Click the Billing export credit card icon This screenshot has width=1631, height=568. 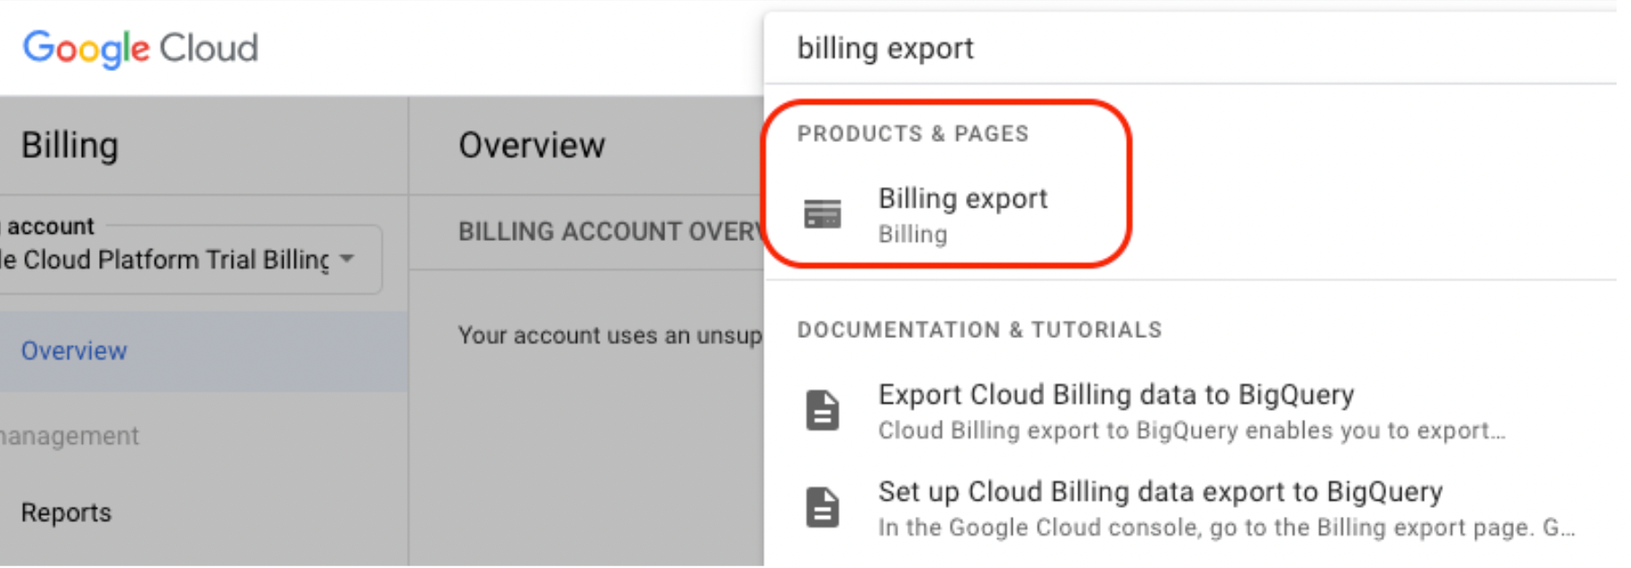[822, 214]
